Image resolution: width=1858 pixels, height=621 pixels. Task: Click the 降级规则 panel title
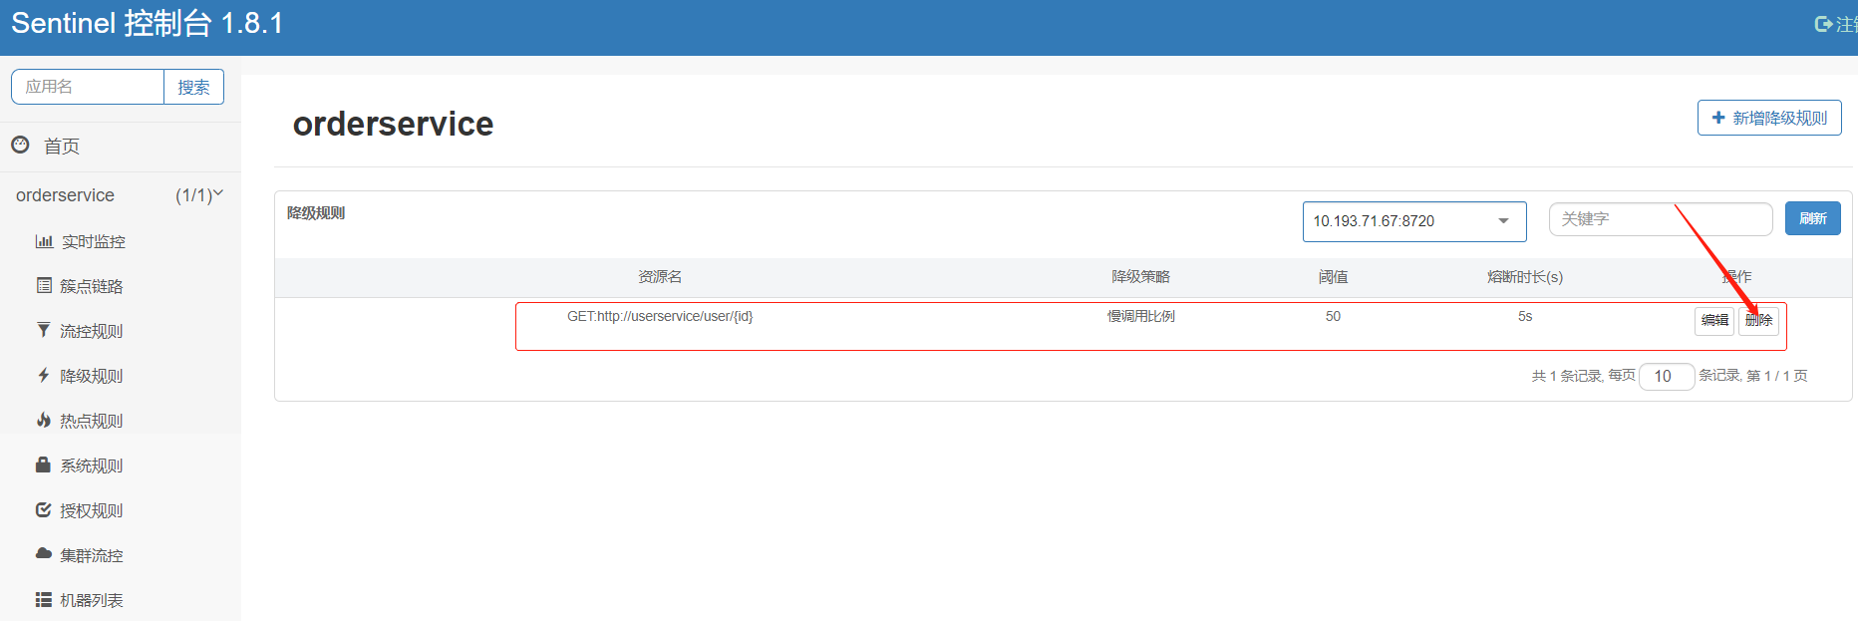pyautogui.click(x=316, y=213)
